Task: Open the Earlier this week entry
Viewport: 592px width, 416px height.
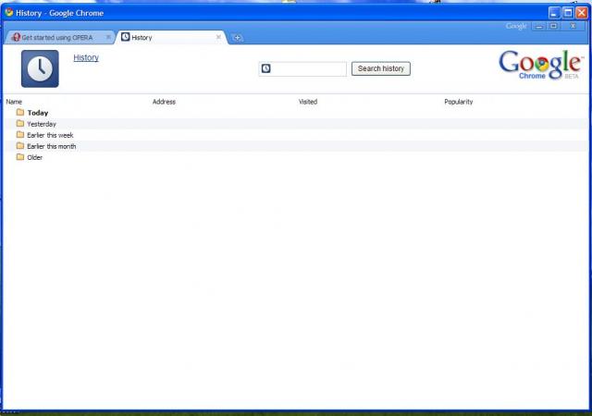Action: pos(50,135)
